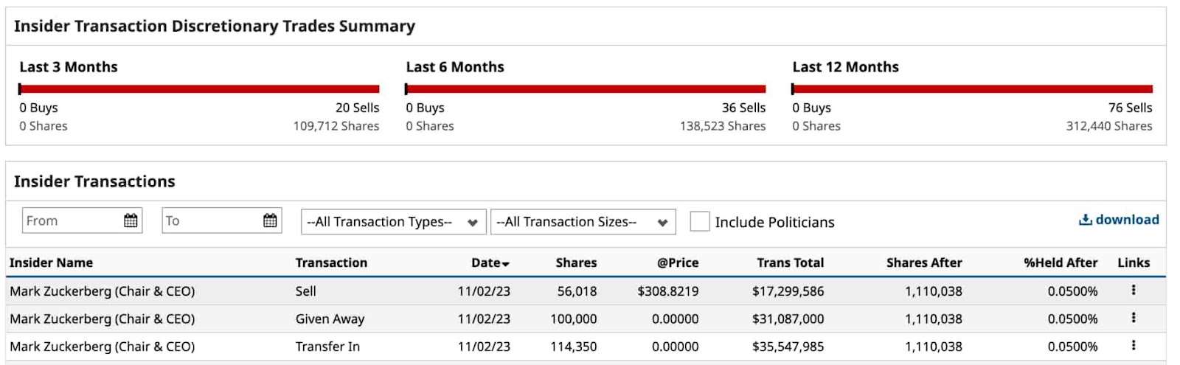Open the To date calendar icon

pos(270,220)
